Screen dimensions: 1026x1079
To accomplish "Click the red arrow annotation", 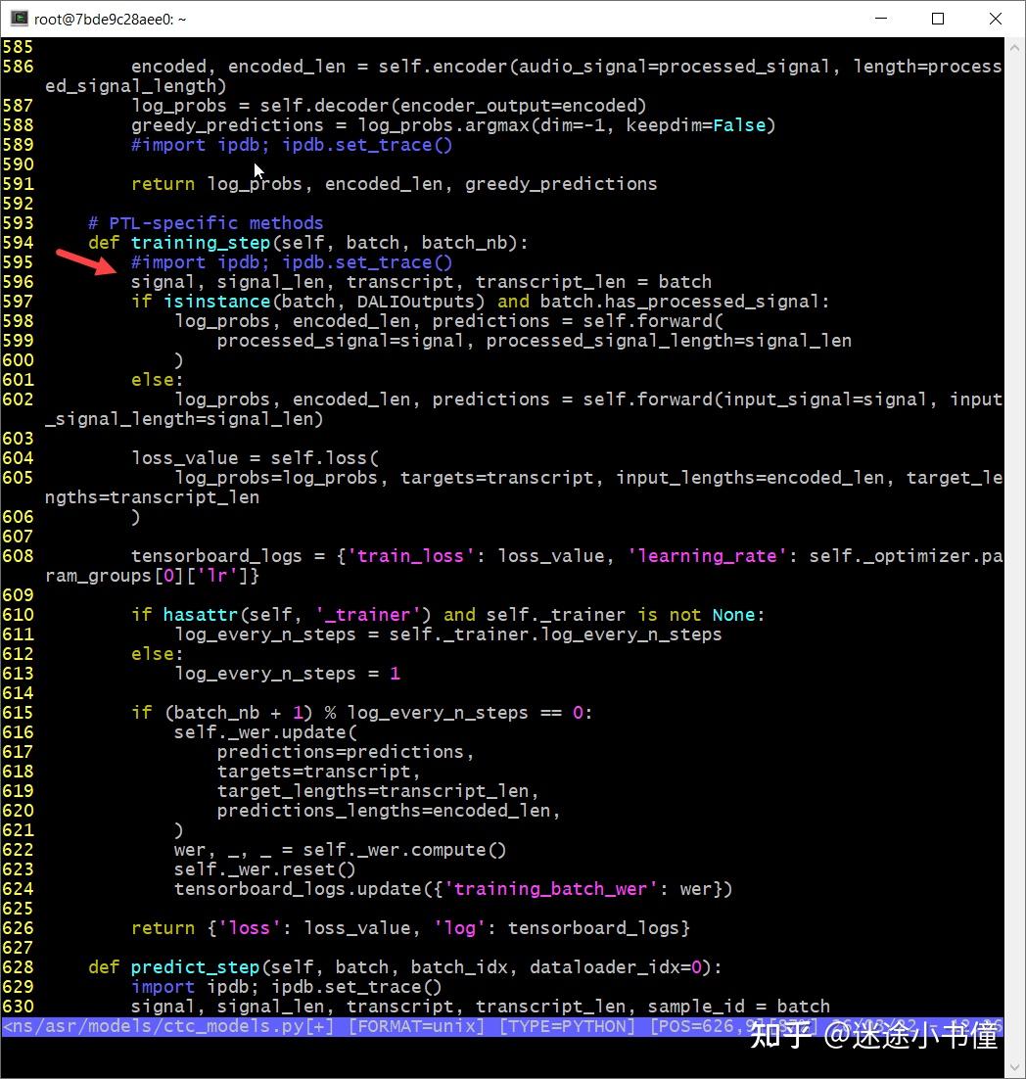I will point(86,261).
